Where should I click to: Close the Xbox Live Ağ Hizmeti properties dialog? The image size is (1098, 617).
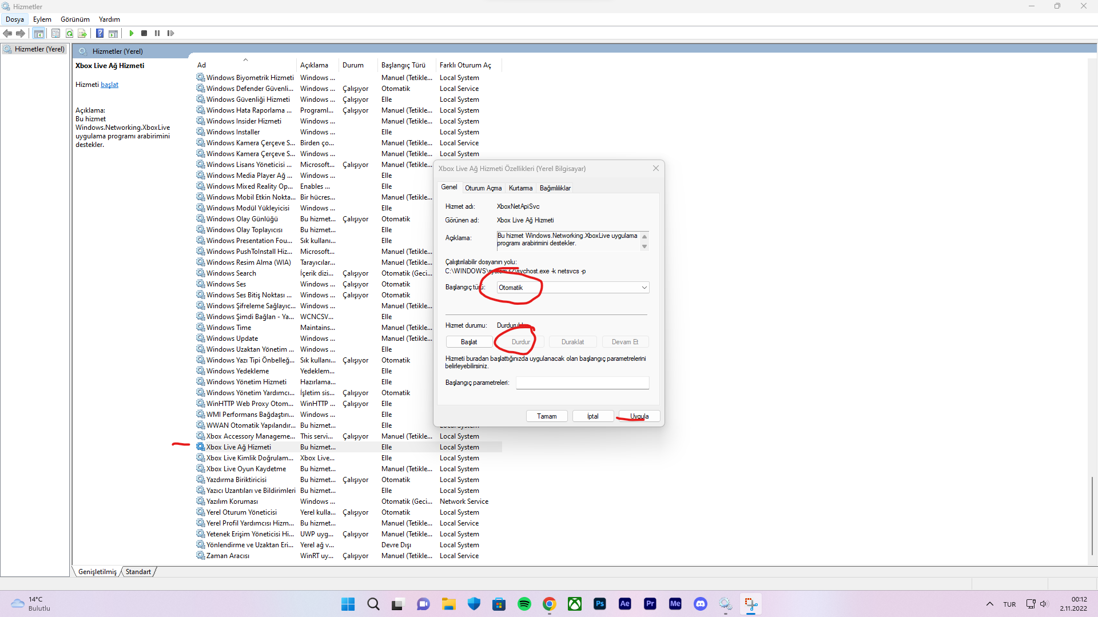[656, 168]
